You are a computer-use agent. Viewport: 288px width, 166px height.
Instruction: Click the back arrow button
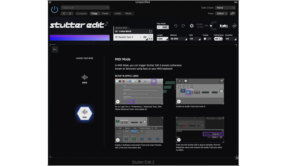(x=55, y=49)
